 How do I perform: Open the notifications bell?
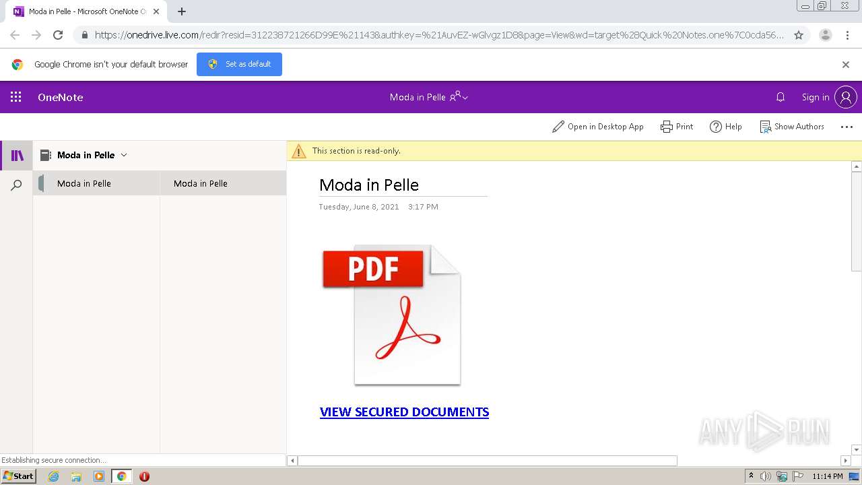pyautogui.click(x=781, y=97)
